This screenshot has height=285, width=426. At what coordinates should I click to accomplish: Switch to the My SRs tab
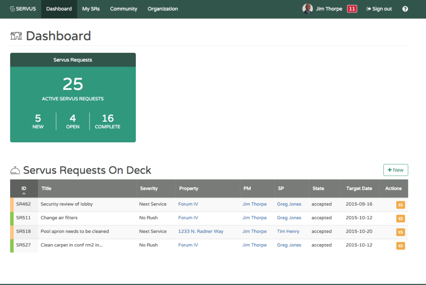(91, 8)
